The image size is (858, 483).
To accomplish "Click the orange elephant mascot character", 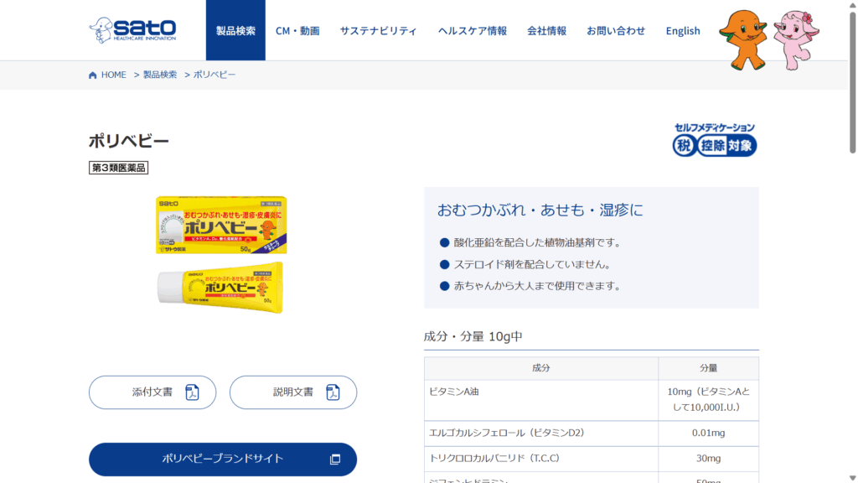I will (743, 40).
